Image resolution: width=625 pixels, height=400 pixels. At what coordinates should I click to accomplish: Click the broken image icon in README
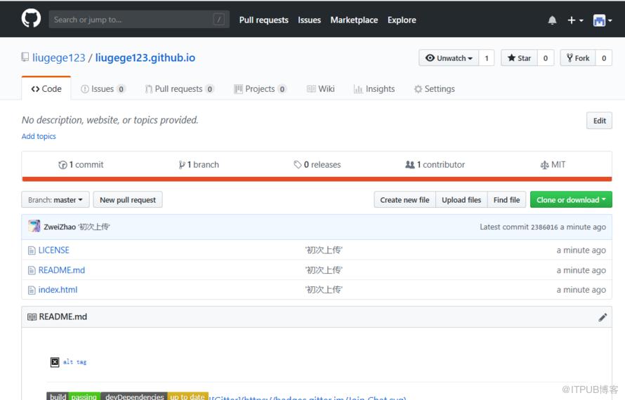(55, 361)
